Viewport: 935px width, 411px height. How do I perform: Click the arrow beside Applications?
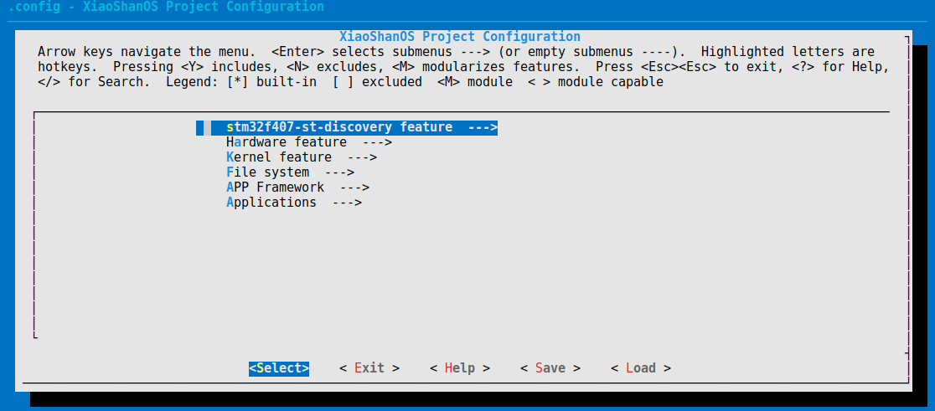point(347,203)
